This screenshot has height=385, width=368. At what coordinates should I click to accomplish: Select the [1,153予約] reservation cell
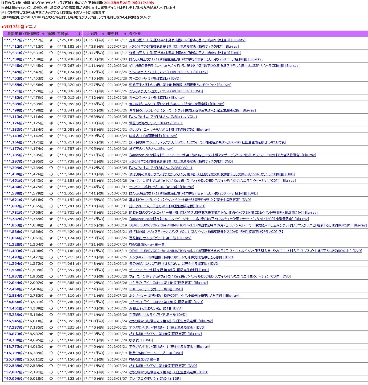coord(94,40)
